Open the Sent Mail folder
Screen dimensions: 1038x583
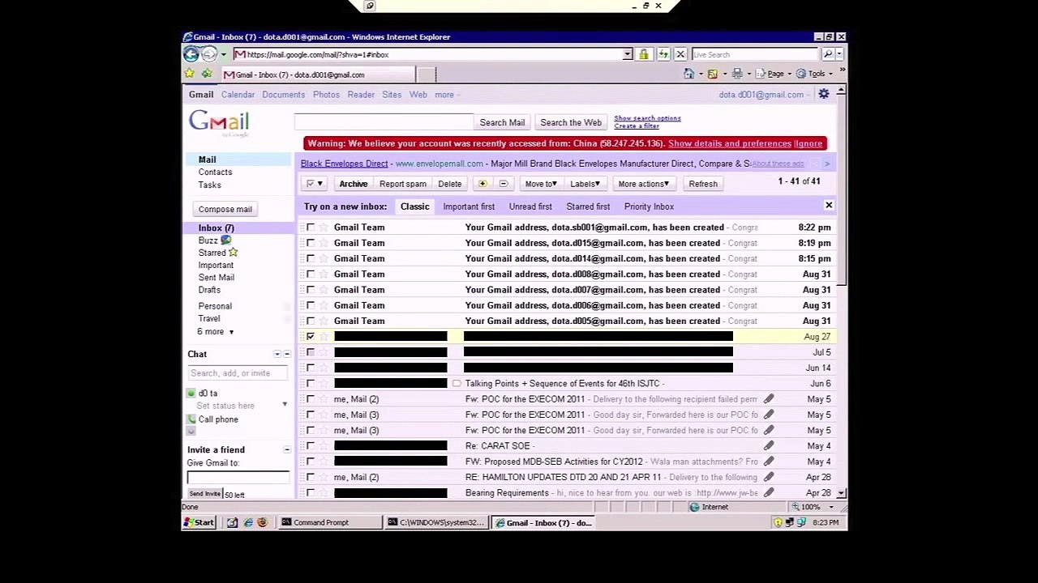pos(217,278)
